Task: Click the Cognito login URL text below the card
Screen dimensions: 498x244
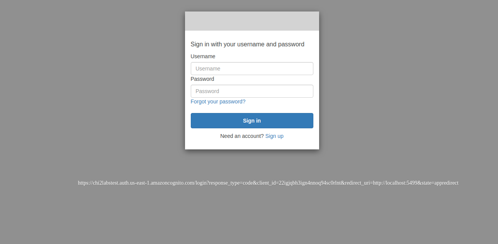Action: point(268,183)
